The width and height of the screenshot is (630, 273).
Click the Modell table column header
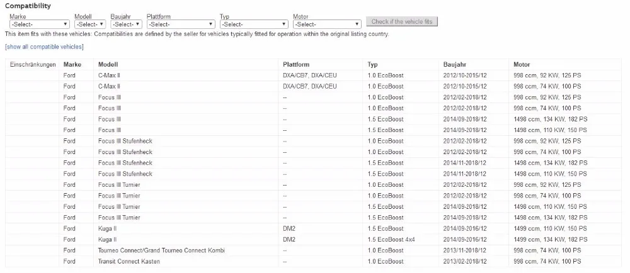pyautogui.click(x=108, y=65)
